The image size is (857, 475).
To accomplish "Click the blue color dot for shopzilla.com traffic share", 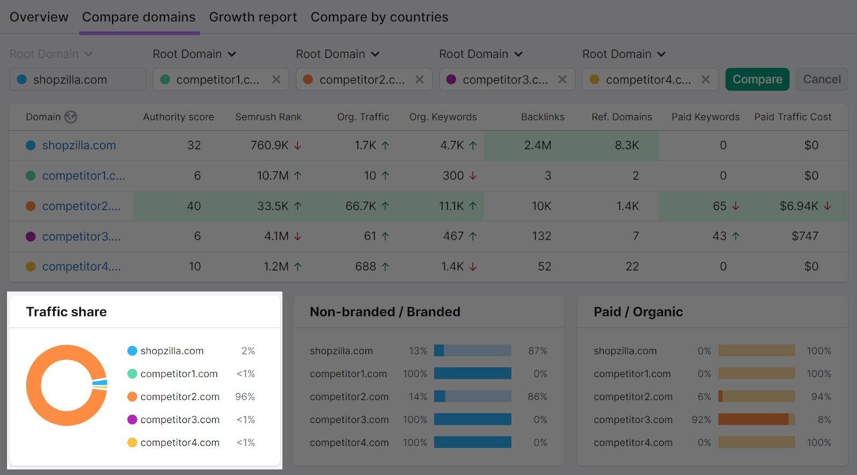I will click(x=131, y=351).
